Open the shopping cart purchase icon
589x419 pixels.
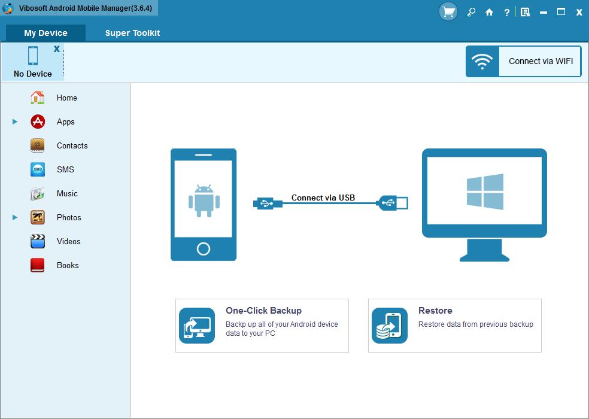pos(448,12)
